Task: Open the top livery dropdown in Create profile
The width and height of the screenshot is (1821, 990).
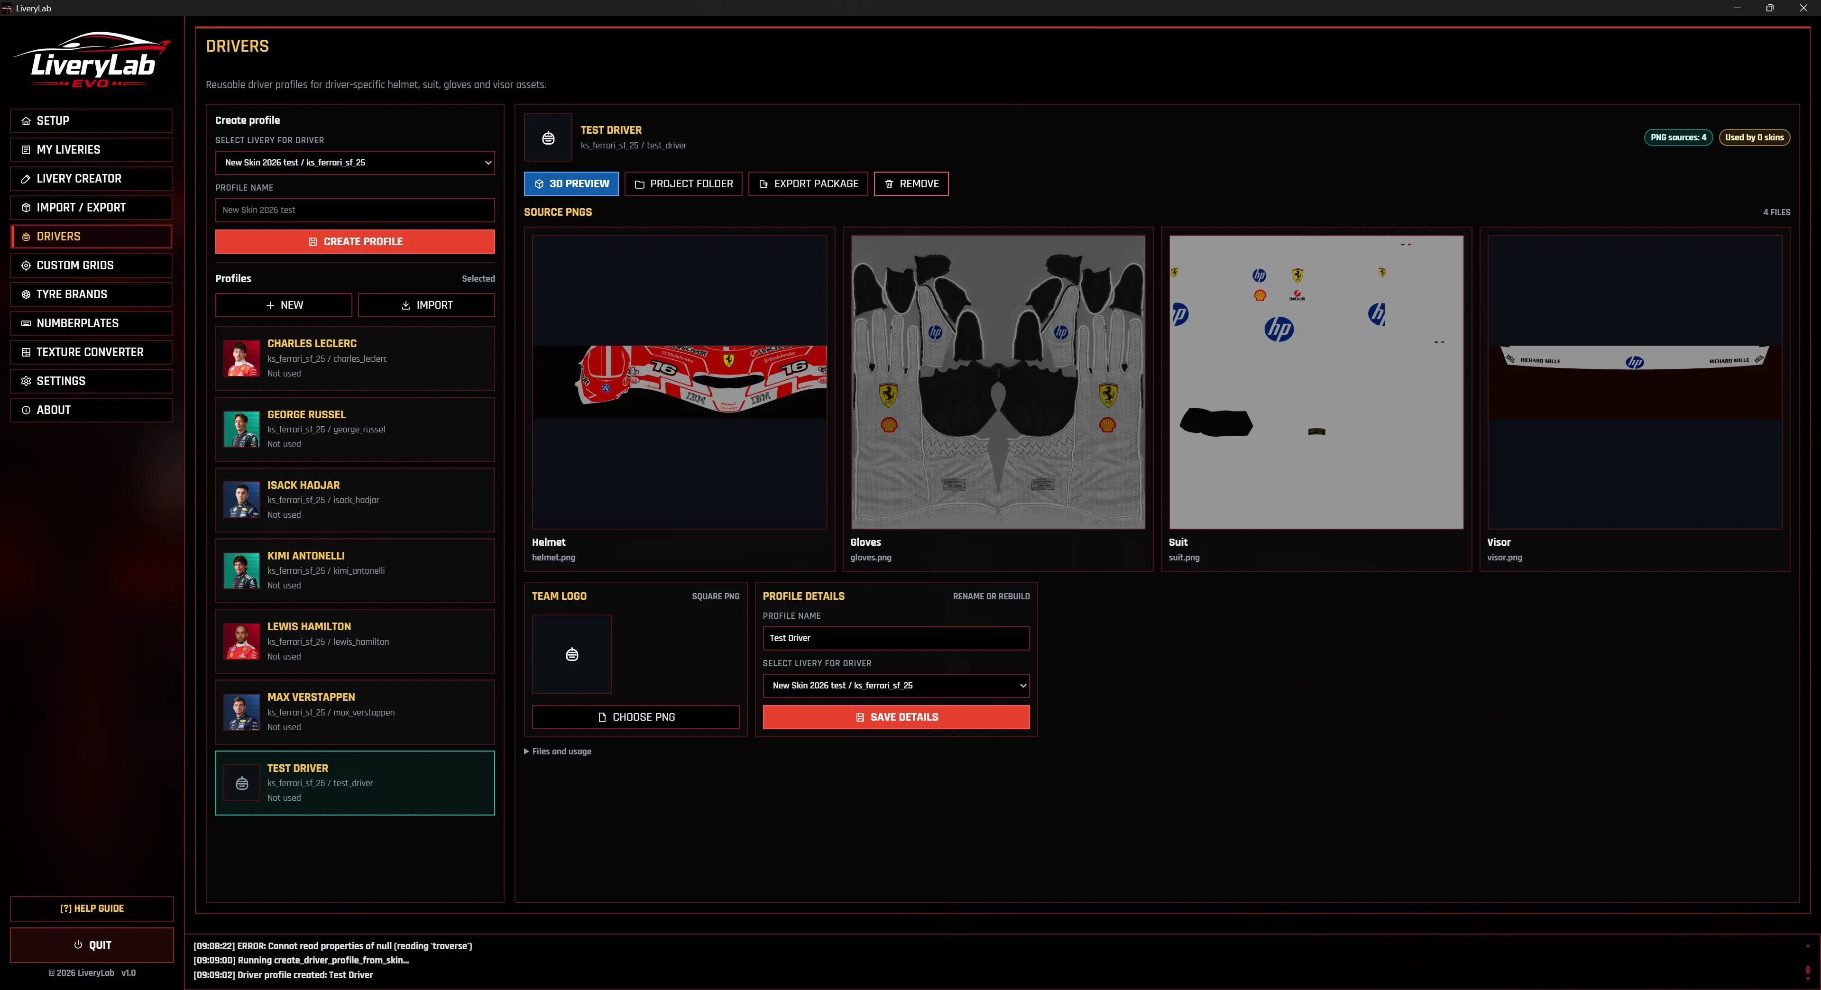Action: point(355,163)
